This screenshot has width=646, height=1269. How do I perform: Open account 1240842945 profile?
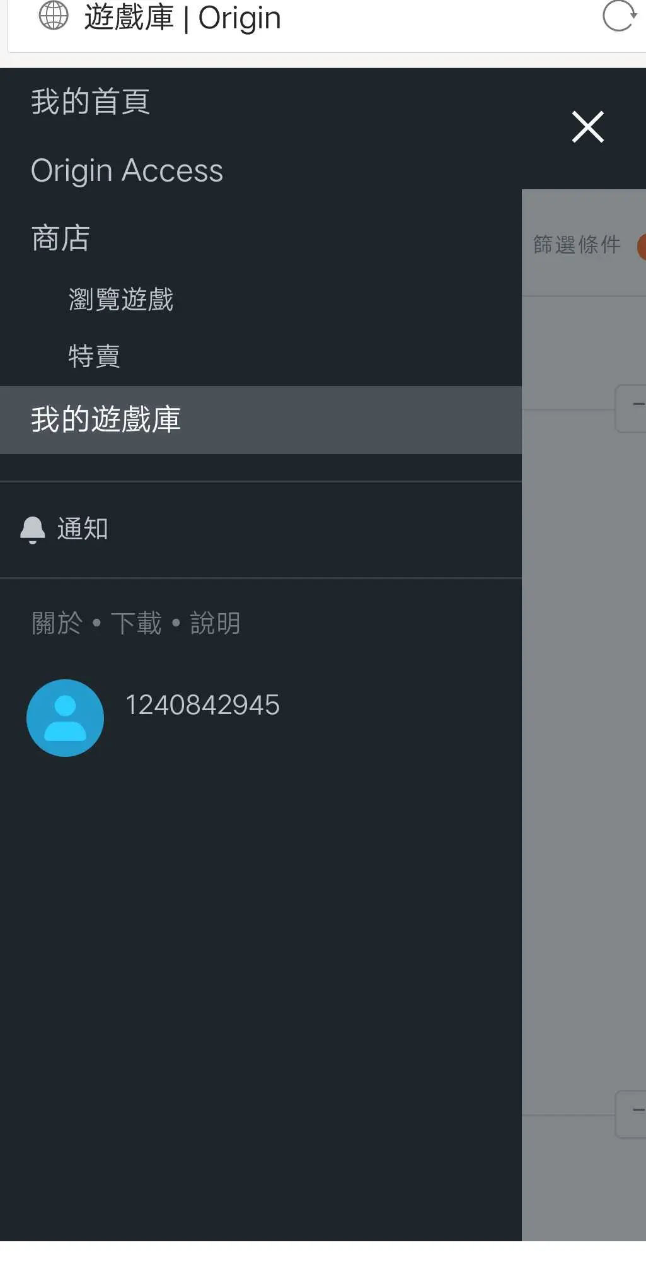coord(202,705)
